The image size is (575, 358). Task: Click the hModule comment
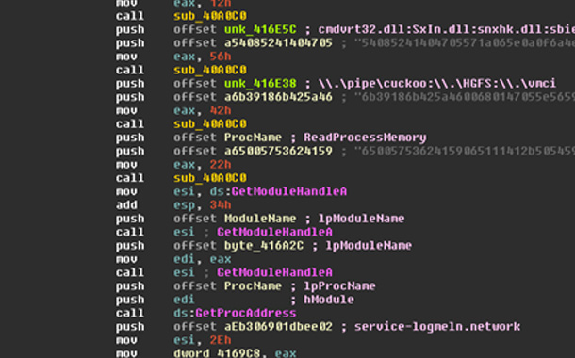point(329,300)
